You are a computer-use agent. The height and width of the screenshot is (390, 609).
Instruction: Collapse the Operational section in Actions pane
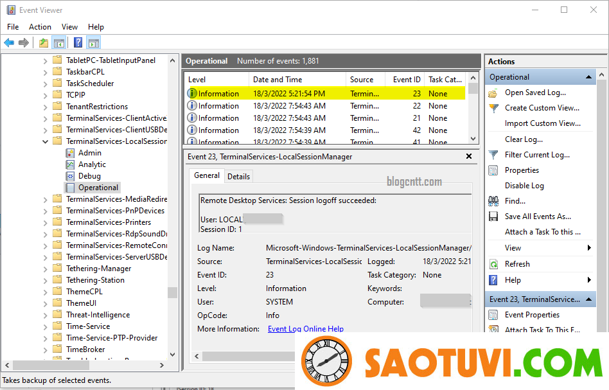[588, 77]
